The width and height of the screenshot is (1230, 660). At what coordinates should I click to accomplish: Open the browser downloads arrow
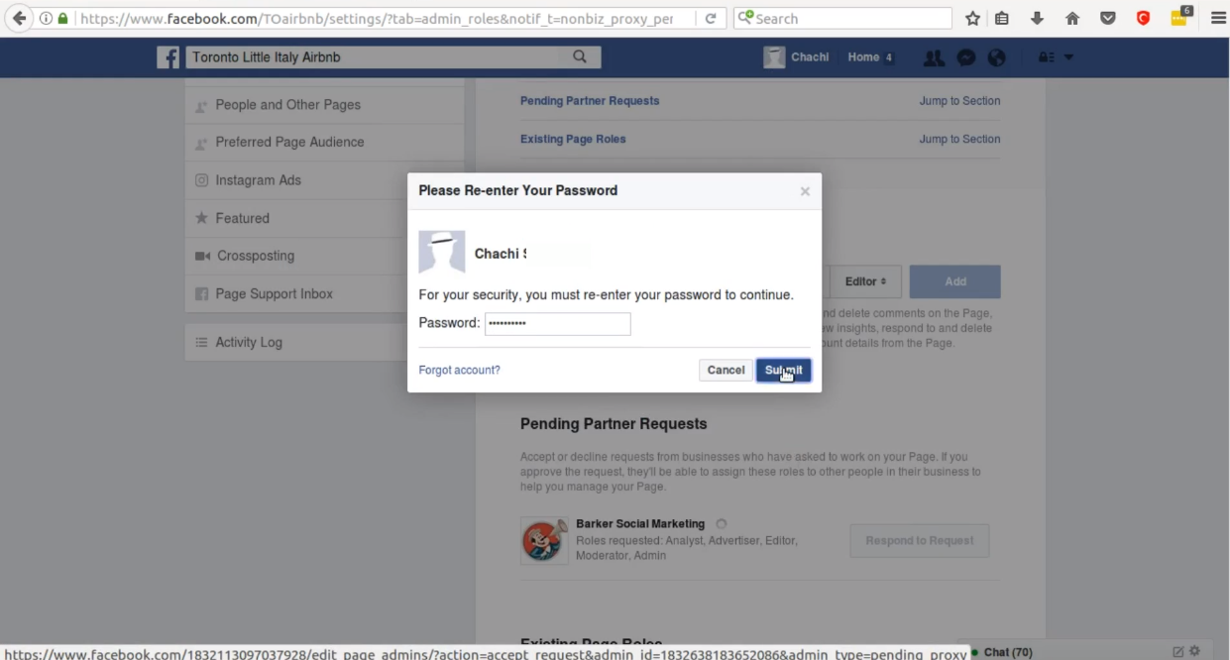[x=1038, y=18]
